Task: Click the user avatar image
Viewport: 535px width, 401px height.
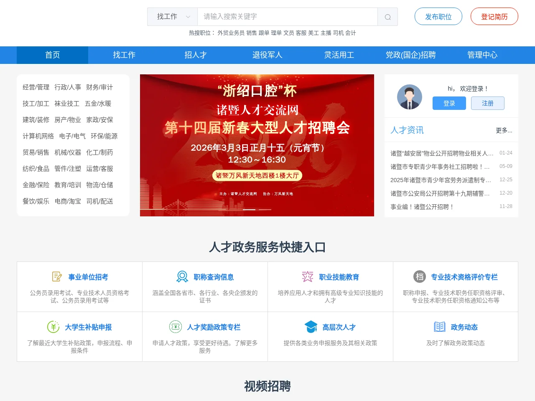Action: 410,96
